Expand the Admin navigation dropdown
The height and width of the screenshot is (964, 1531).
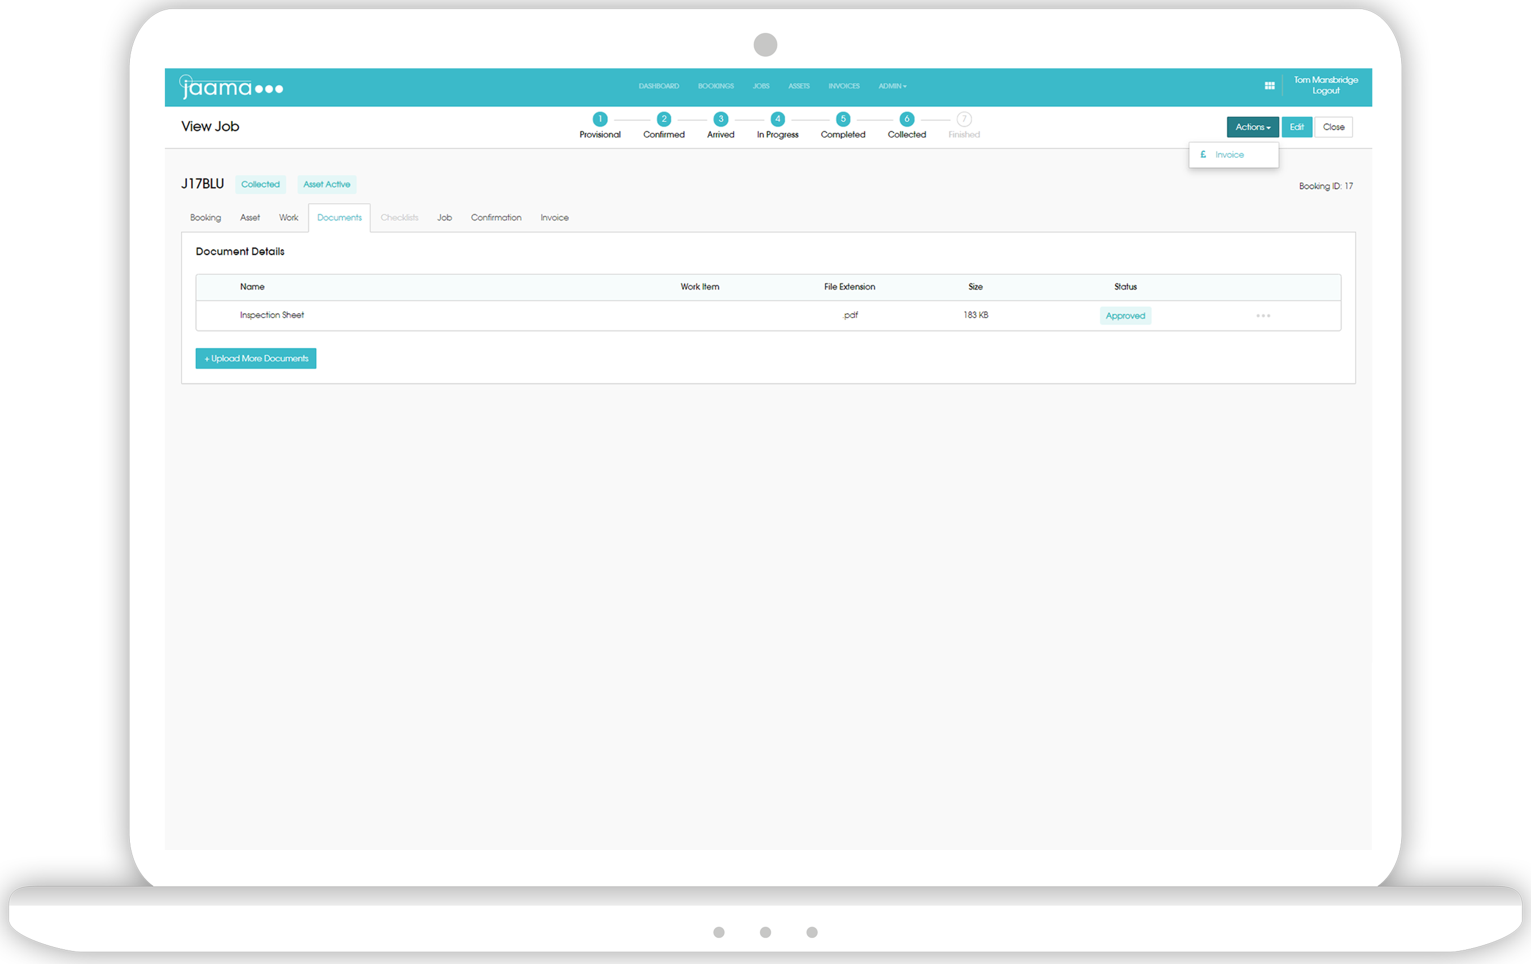pyautogui.click(x=889, y=86)
